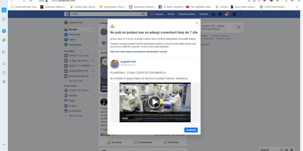Open Messenger in browser sidebar
Screen dimensions: 303x151
click(x=4, y=31)
